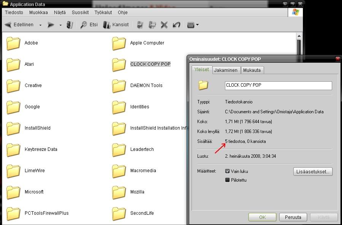
Task: Click the Windows flag logo
Action: 295,12
